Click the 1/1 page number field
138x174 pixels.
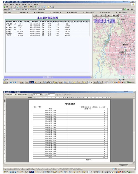coord(51,95)
